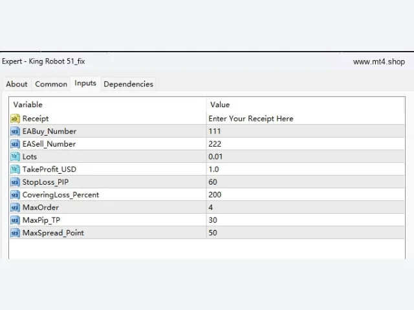Image resolution: width=414 pixels, height=310 pixels.
Task: Click the decimal icon beside TakeProfit_USD
Action: click(15, 169)
